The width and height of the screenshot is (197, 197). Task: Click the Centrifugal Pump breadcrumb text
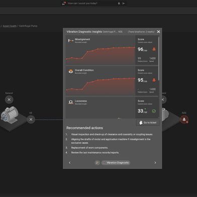[28, 26]
